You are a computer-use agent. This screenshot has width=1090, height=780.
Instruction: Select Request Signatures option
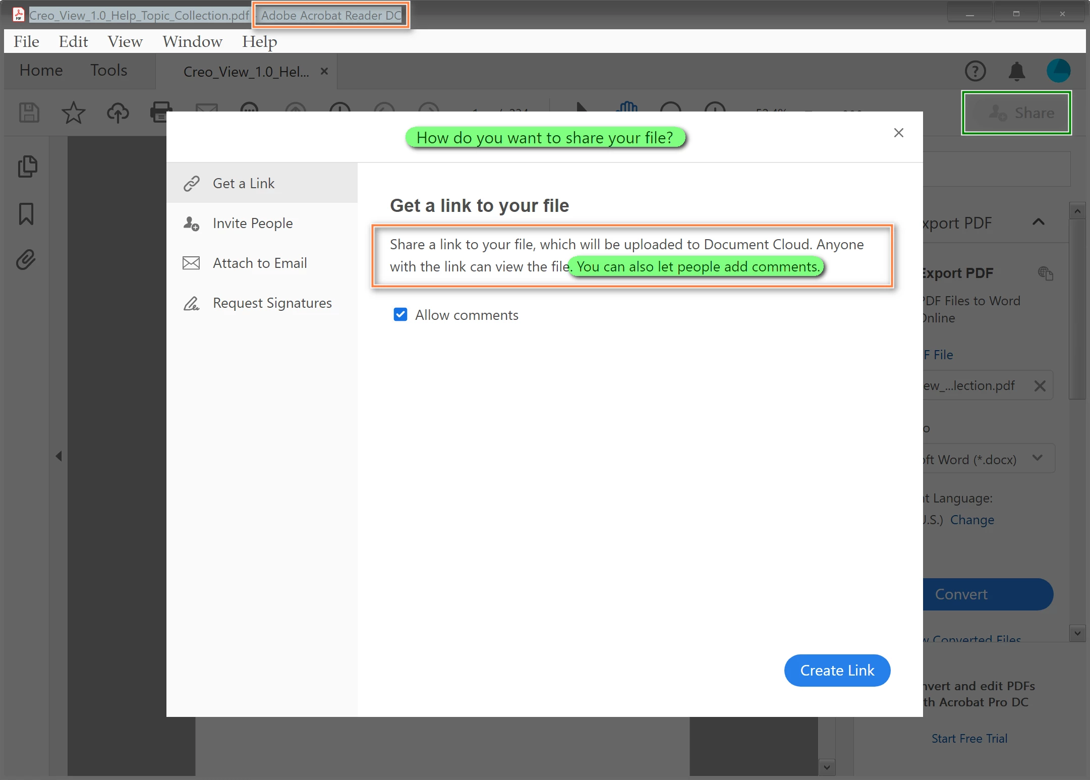click(272, 303)
